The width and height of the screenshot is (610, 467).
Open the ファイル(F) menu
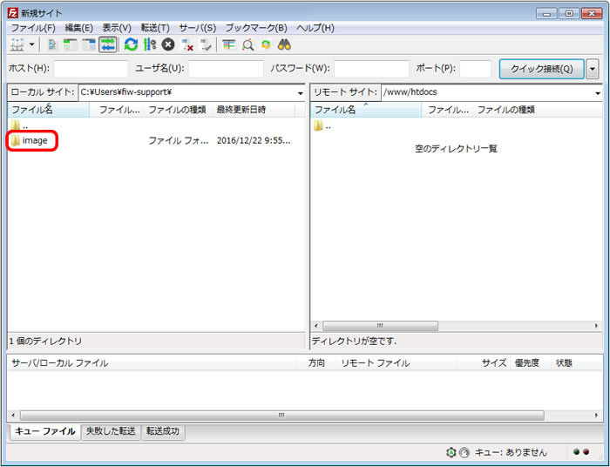pos(33,28)
